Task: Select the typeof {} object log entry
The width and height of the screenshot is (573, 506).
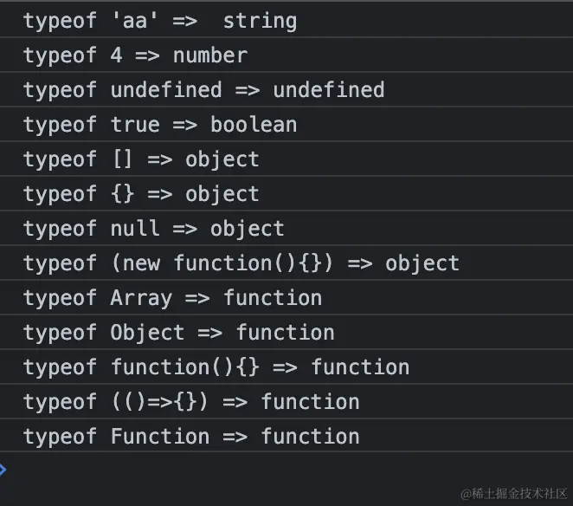Action: click(x=141, y=194)
